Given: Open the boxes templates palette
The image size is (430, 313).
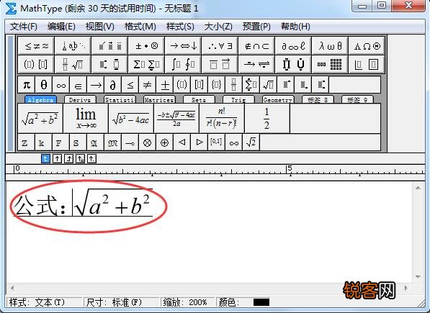Looking at the screenshot, I should pyautogui.click(x=367, y=64).
